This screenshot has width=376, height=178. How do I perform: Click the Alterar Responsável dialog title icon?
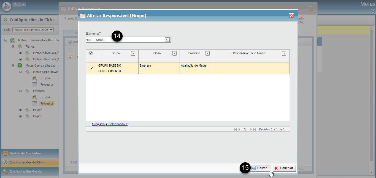83,16
